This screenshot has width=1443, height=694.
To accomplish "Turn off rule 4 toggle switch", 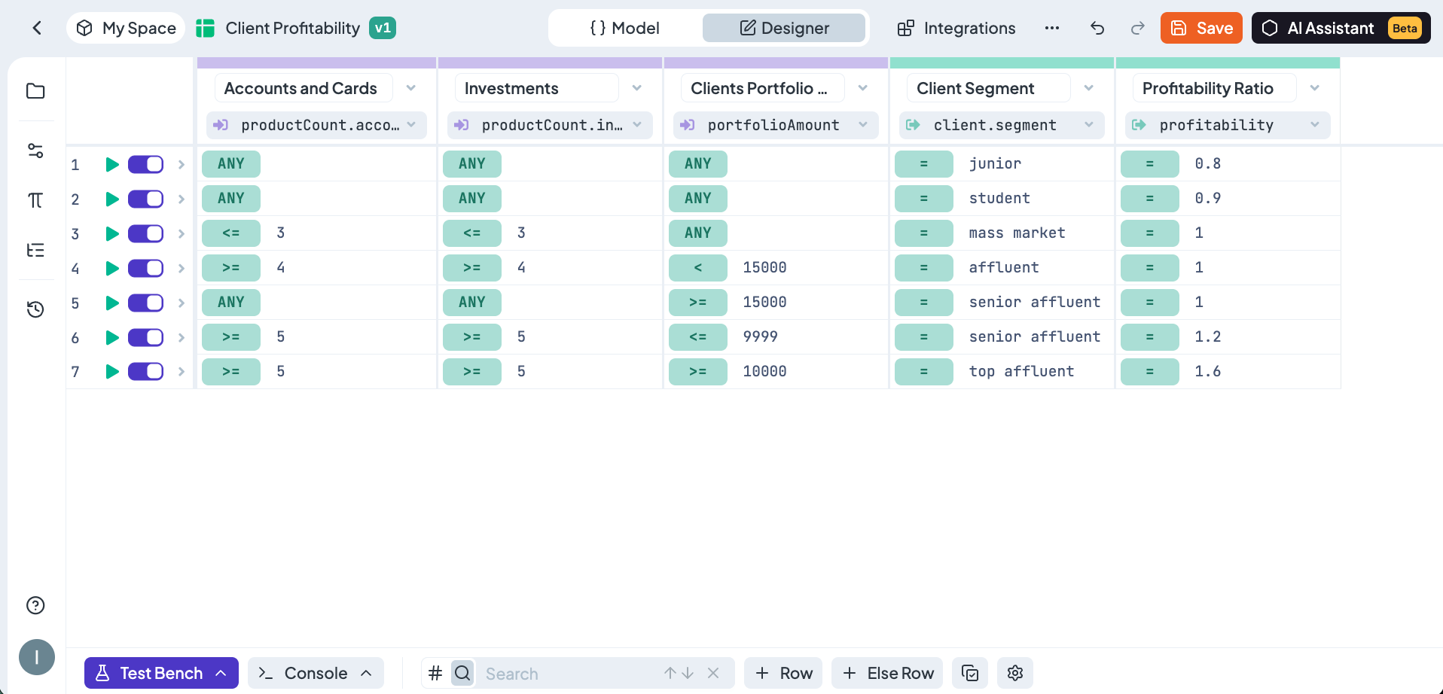I will click(x=145, y=269).
